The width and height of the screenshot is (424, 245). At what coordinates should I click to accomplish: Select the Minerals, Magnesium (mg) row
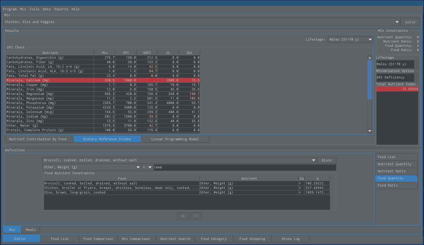tap(103, 94)
